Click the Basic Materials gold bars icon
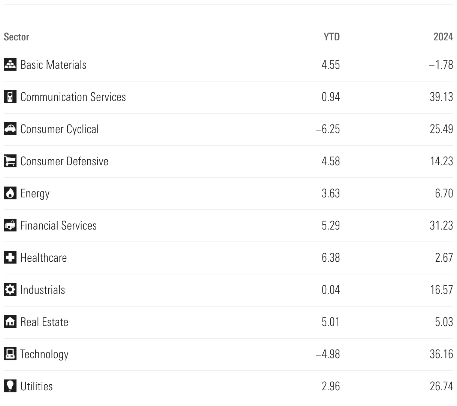457x406 pixels. click(10, 65)
